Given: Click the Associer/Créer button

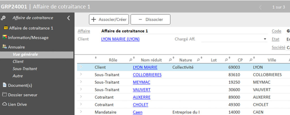Looking at the screenshot, I should [109, 19].
